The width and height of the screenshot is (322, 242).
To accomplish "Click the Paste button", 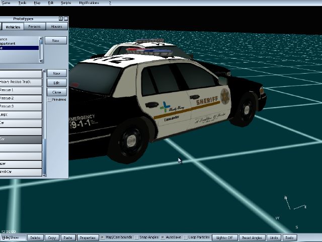I will (x=68, y=237).
